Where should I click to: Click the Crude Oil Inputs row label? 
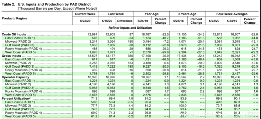tap(14, 34)
